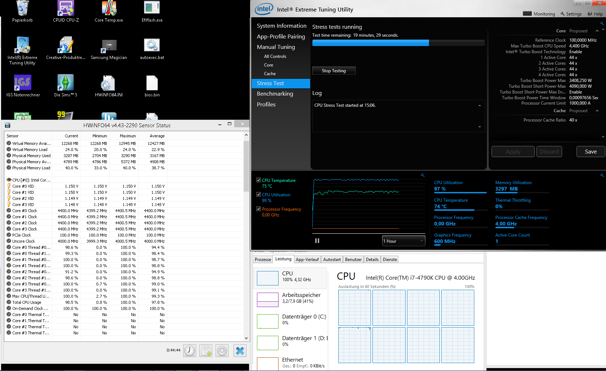Click the Stop Testing button
The image size is (606, 371).
click(x=334, y=71)
